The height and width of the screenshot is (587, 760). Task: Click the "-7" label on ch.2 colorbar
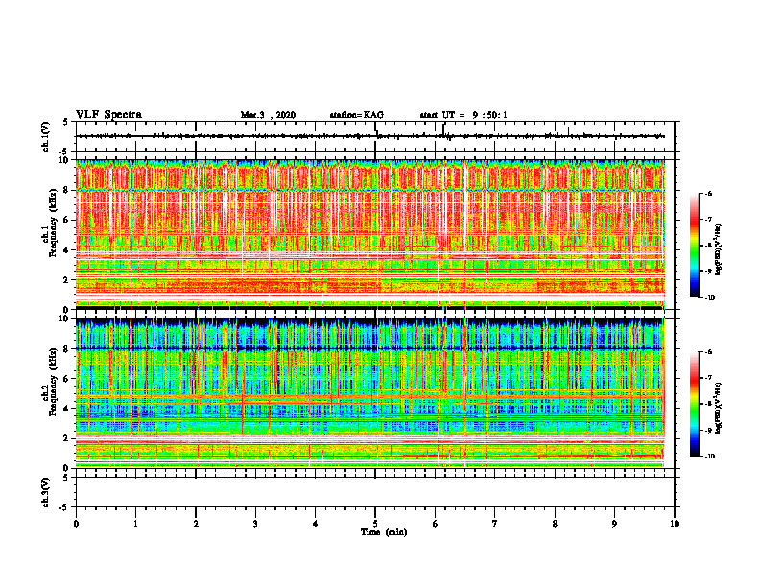click(x=707, y=378)
